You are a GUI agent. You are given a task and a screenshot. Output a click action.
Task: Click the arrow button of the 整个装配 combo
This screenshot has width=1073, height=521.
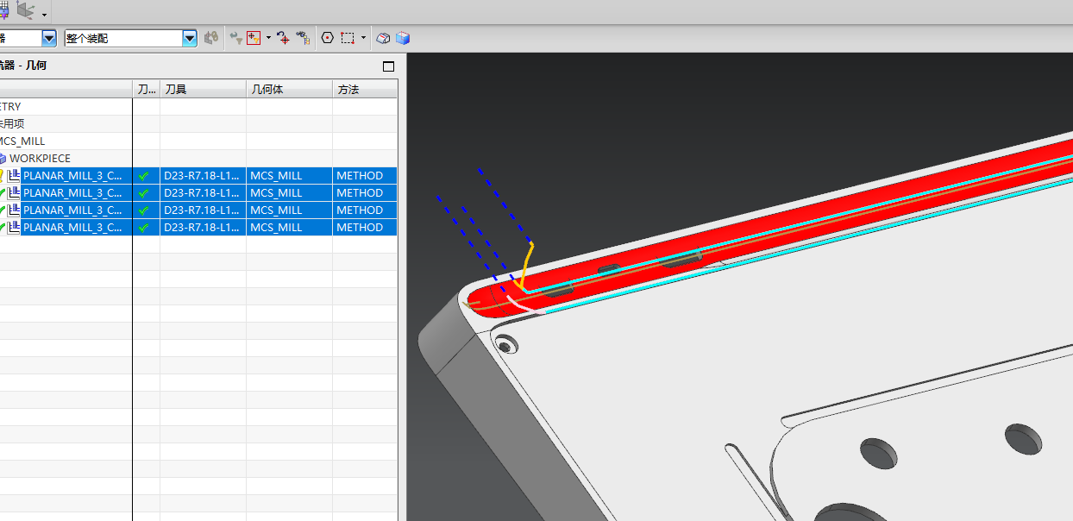pos(190,38)
